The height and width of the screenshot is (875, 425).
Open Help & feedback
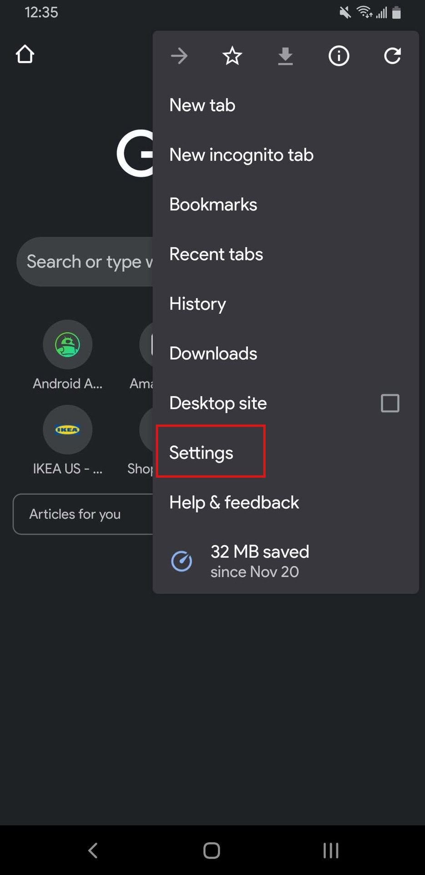coord(234,503)
